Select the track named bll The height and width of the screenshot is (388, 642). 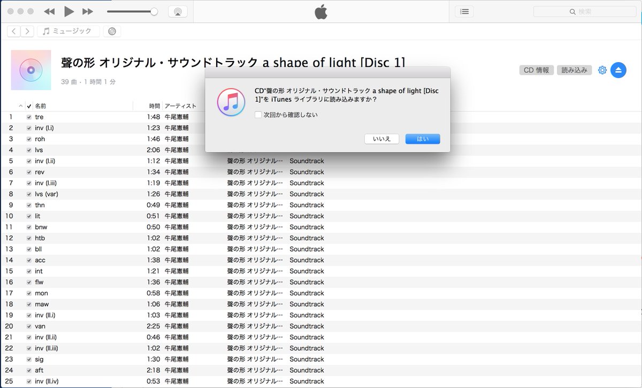pyautogui.click(x=38, y=249)
